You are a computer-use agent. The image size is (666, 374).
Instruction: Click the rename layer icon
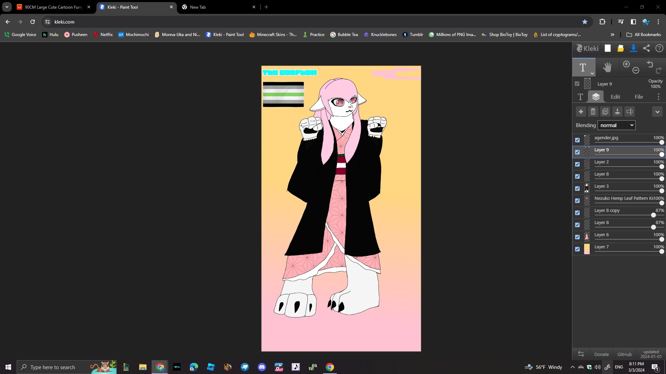point(630,112)
